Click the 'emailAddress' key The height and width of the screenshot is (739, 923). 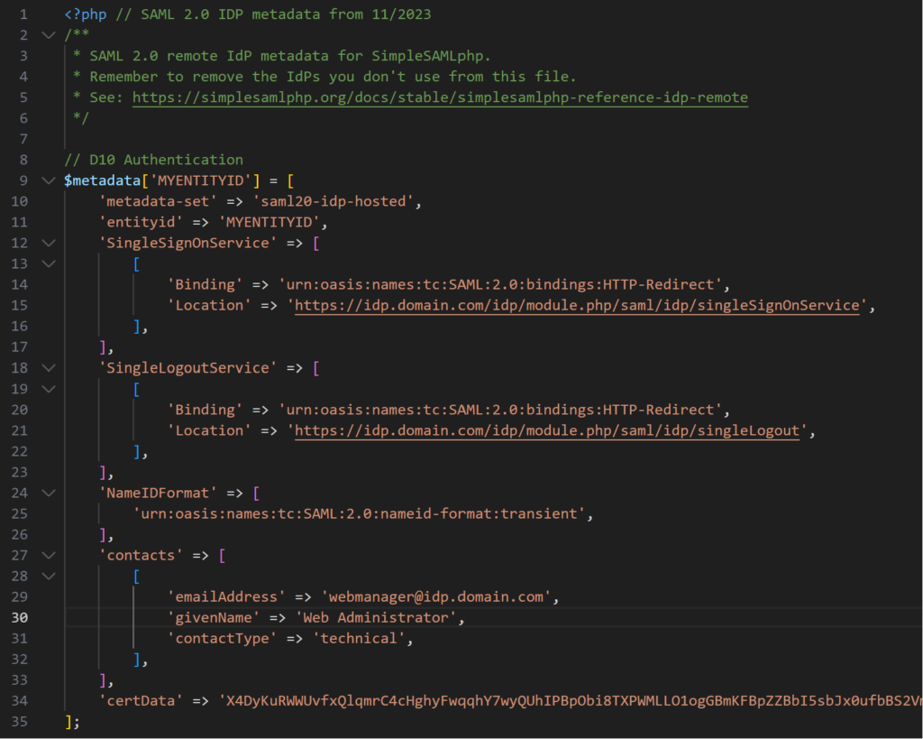(x=226, y=597)
